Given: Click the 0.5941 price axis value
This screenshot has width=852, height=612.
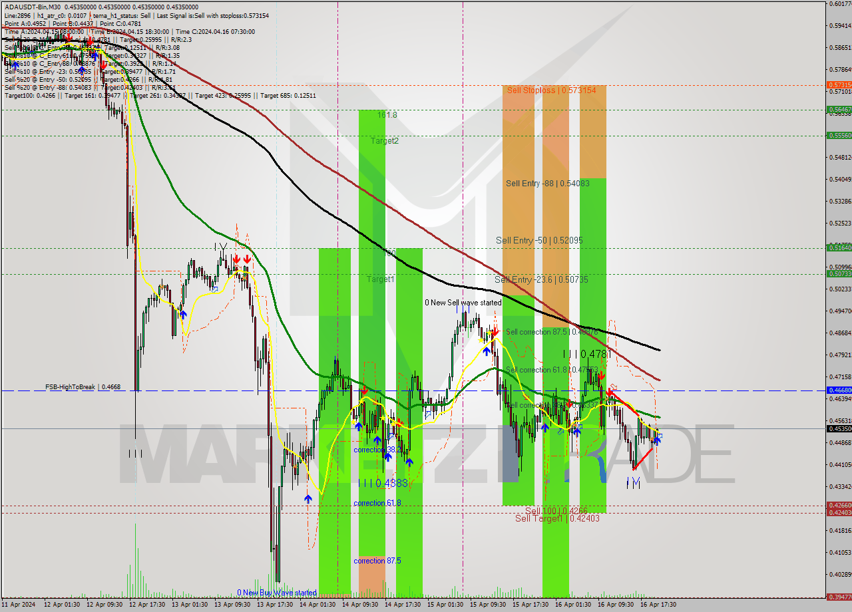Looking at the screenshot, I should (x=841, y=26).
